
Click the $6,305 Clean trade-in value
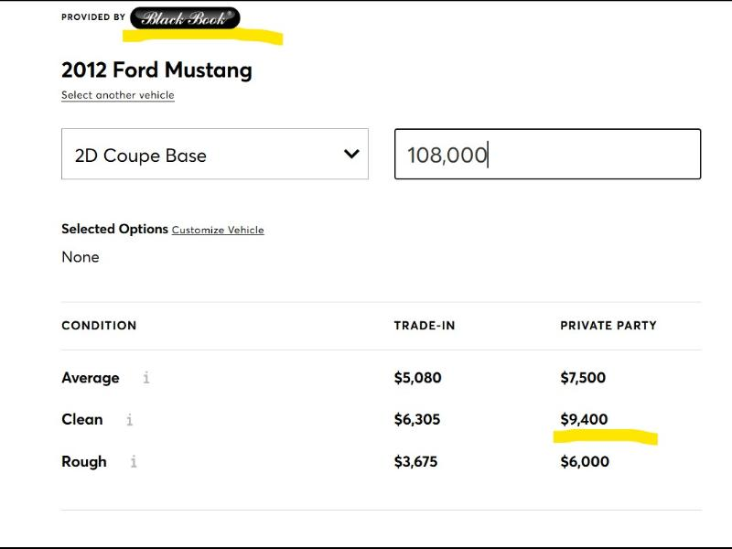click(417, 420)
